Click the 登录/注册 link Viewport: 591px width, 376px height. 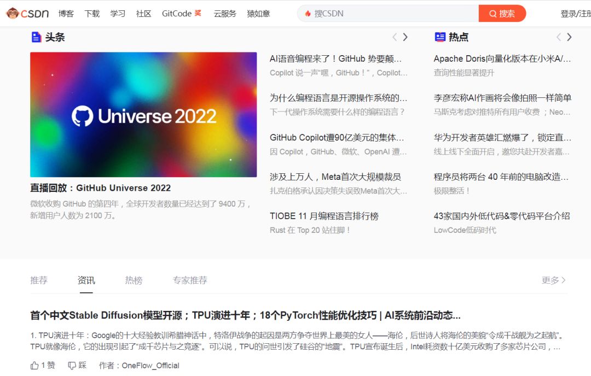coord(576,14)
